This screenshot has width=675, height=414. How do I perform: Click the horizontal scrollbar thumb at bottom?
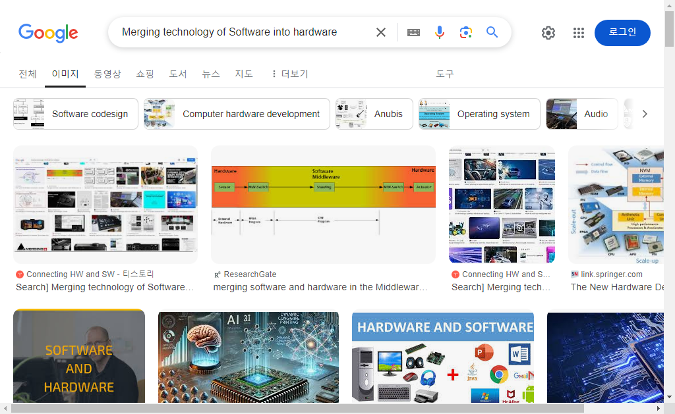[297, 408]
